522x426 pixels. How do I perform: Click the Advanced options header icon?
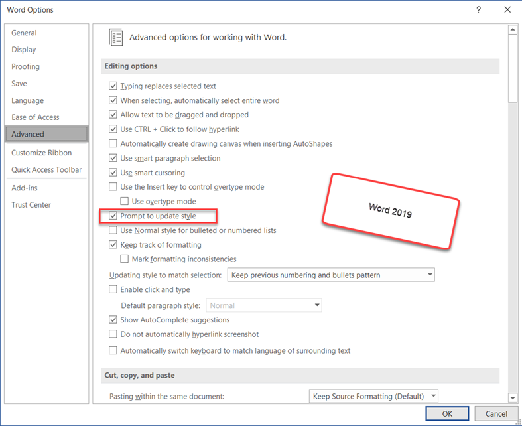pos(115,37)
